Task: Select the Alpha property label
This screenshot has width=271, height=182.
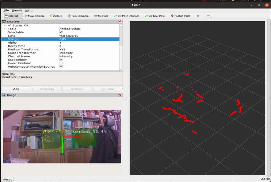Action: [12, 43]
